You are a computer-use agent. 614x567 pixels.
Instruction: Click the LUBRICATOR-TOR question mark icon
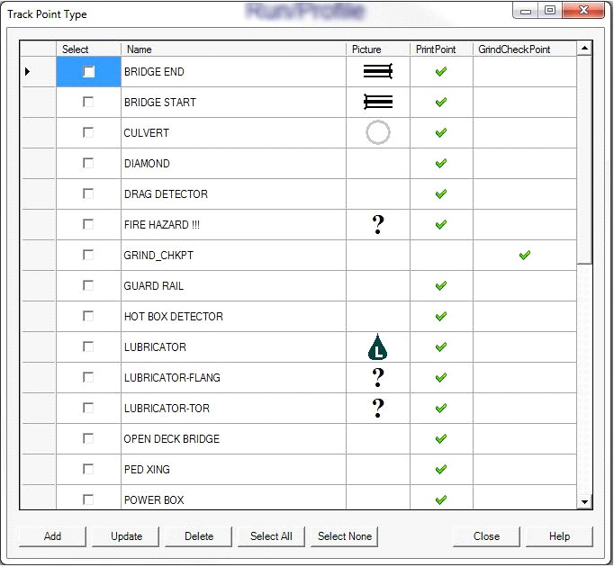coord(378,409)
